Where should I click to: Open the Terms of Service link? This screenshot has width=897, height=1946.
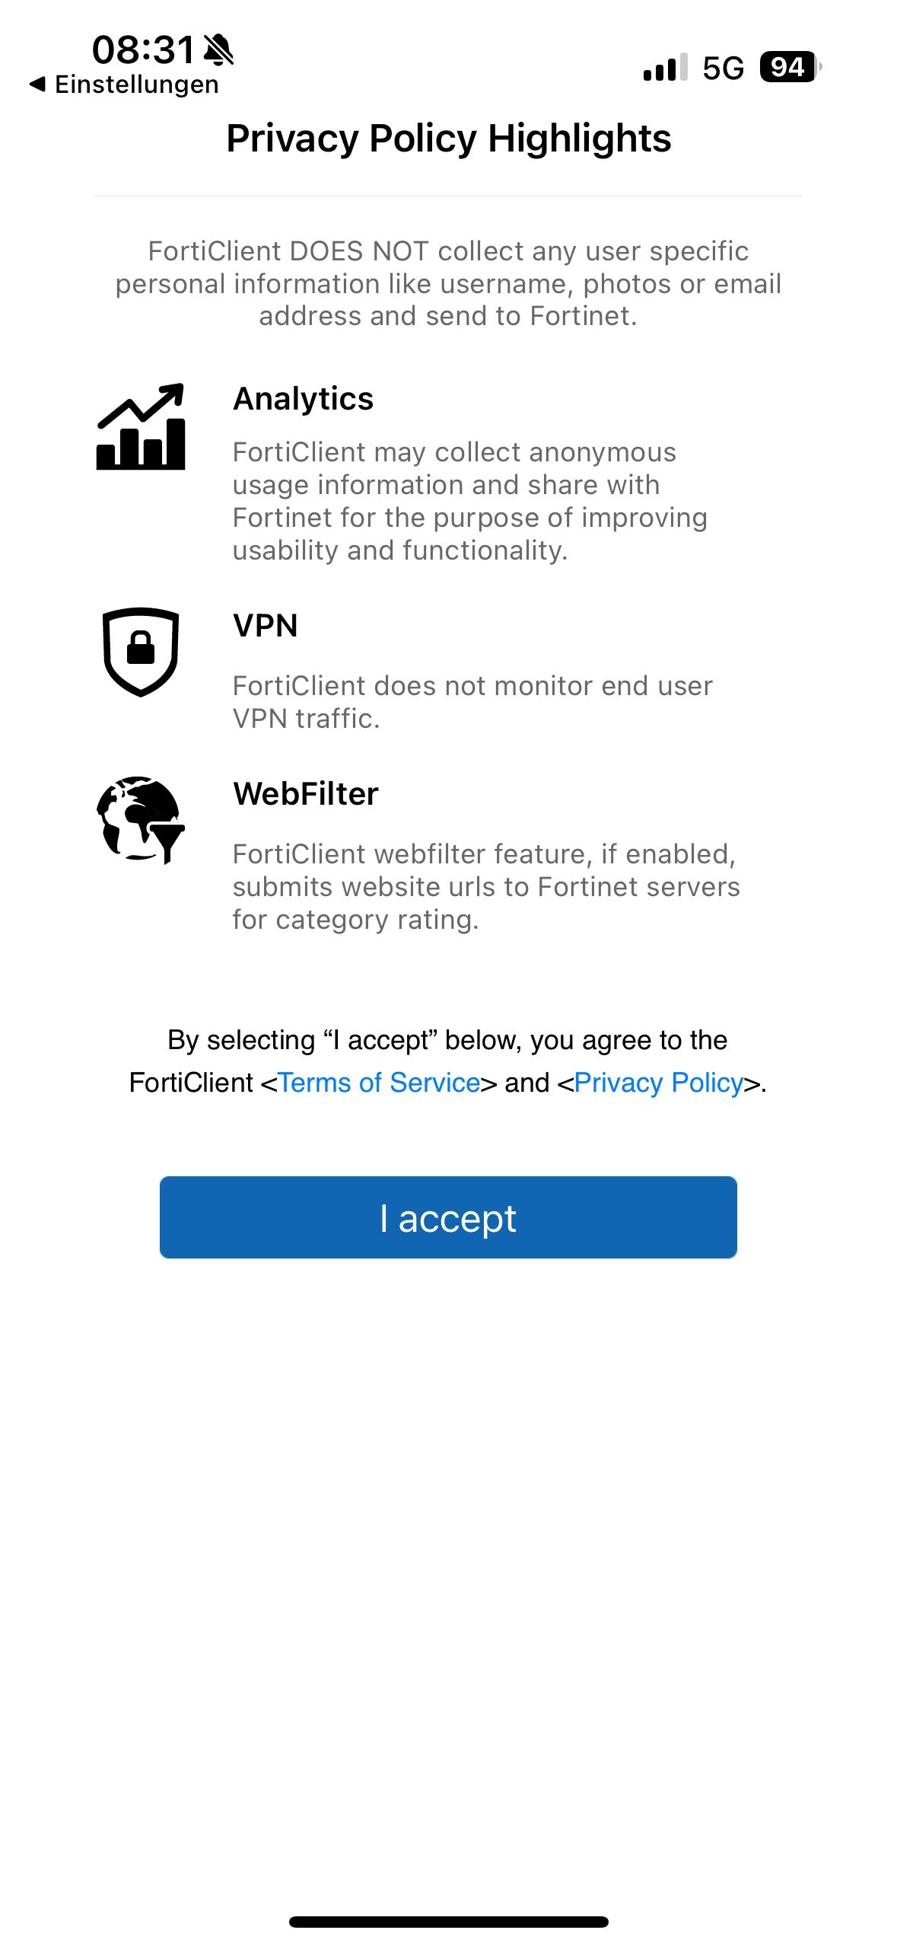(379, 1082)
